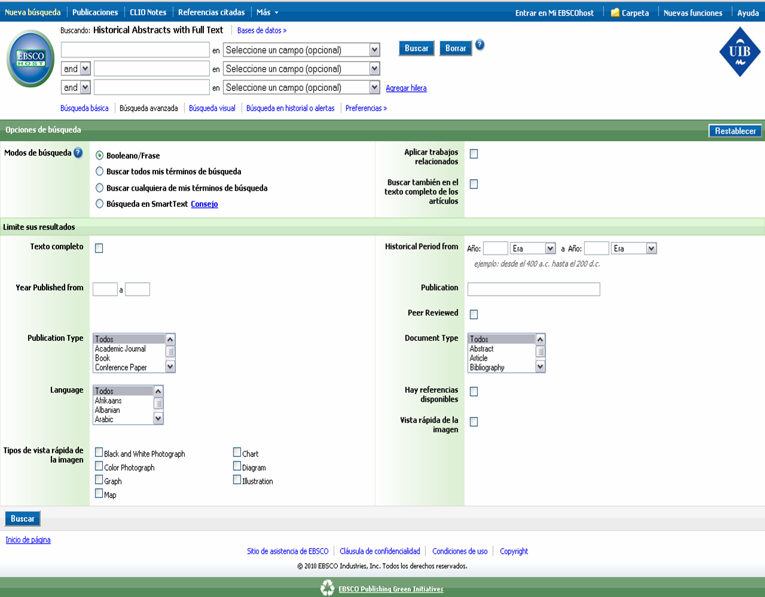Screen dimensions: 765x597
Task: Tick Buscar también en el texto completo checkbox
Action: coord(474,184)
